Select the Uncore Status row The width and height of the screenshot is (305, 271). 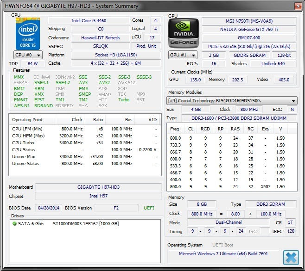[85, 164]
